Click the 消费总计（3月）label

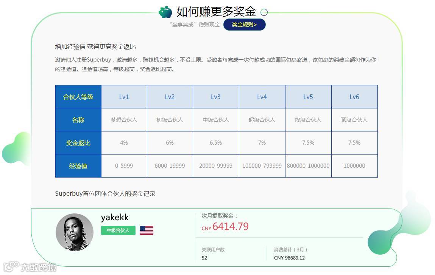pos(290,250)
